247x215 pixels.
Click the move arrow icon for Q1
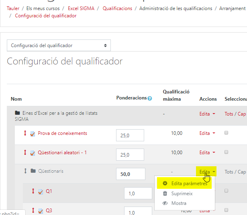[x=33, y=191]
